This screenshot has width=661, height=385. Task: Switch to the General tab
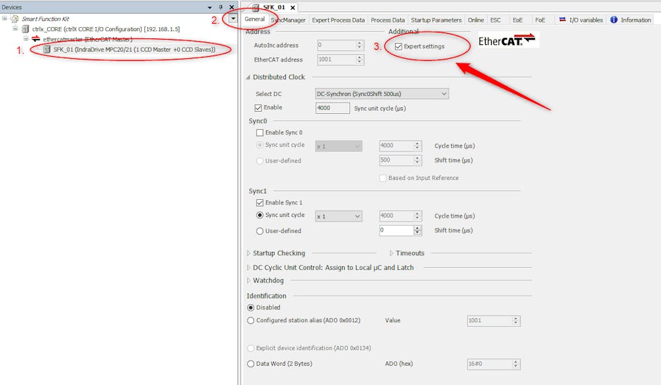pos(255,19)
